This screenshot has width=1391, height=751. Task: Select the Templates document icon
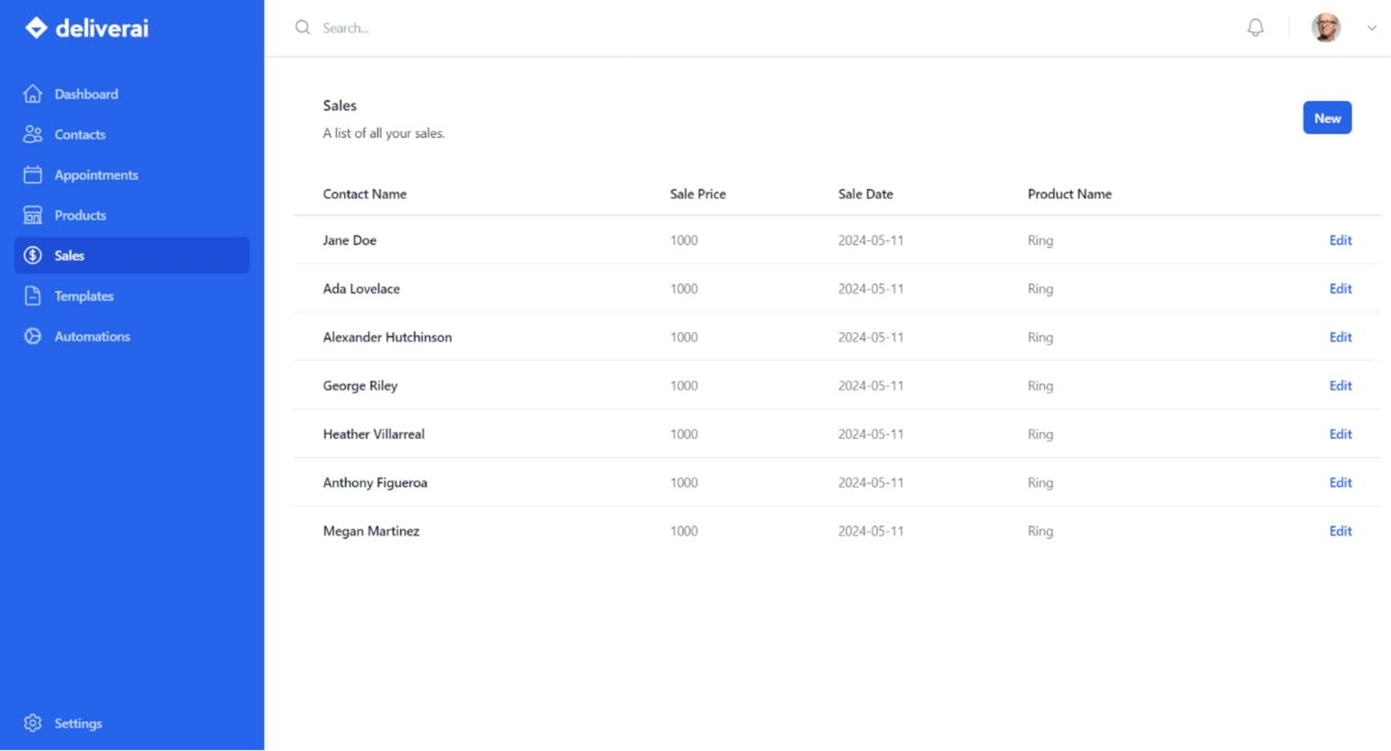point(32,295)
